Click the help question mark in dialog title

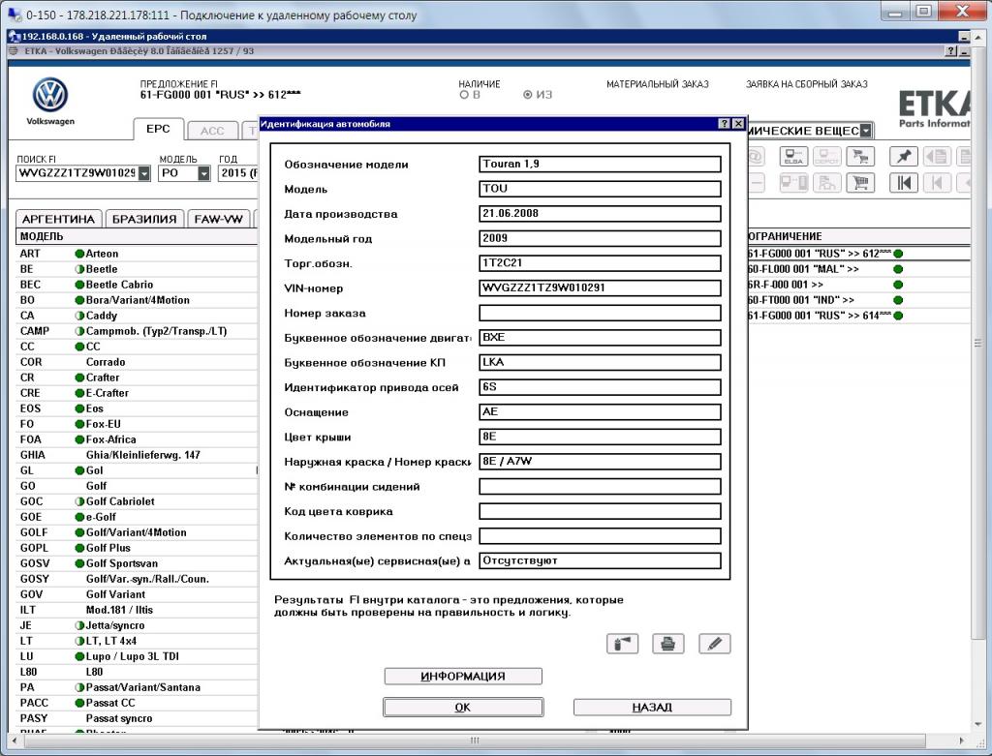pyautogui.click(x=725, y=124)
